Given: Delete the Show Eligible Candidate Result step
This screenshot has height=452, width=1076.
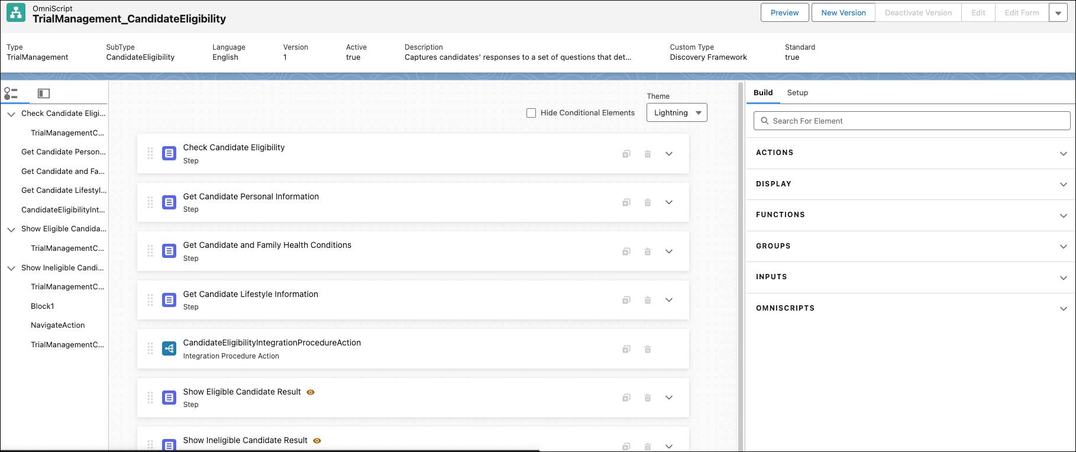Looking at the screenshot, I should (648, 398).
